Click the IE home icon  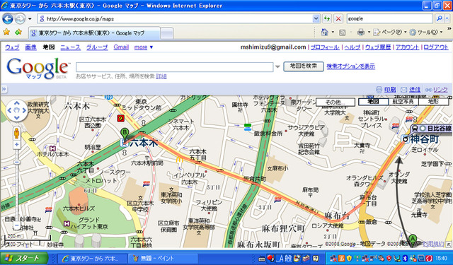[325, 32]
